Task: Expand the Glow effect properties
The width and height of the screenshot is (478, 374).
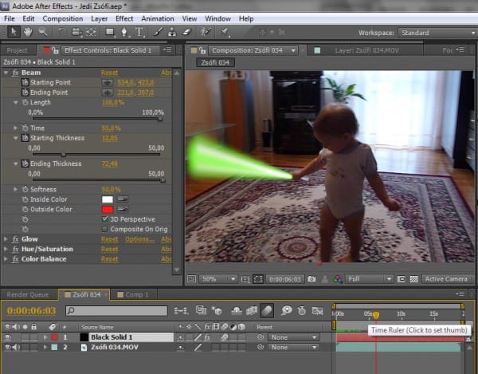Action: click(x=6, y=238)
